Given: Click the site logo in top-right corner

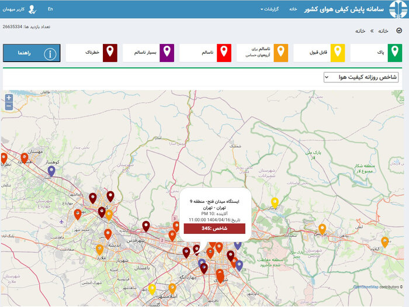Looking at the screenshot, I should 396,9.
